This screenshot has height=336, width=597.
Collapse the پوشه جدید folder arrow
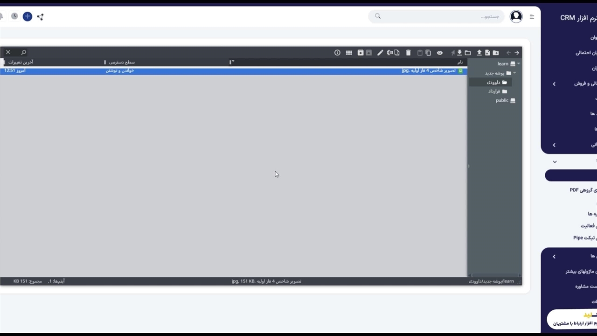tap(514, 73)
